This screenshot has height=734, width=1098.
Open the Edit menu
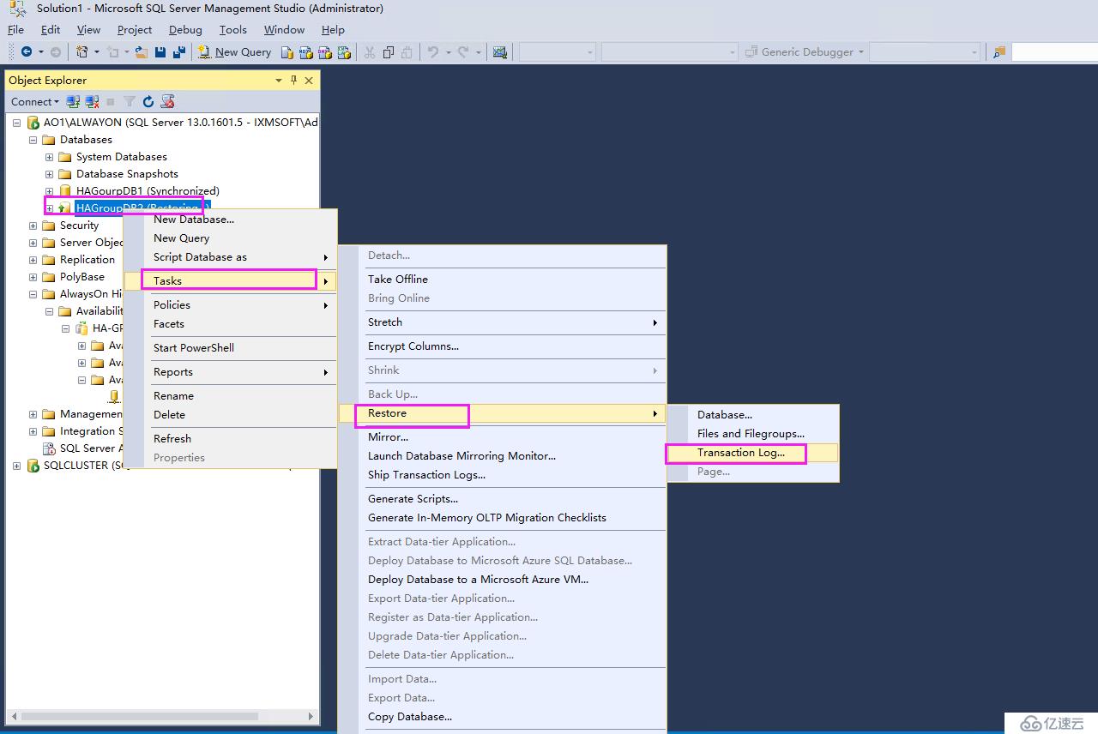coord(51,29)
